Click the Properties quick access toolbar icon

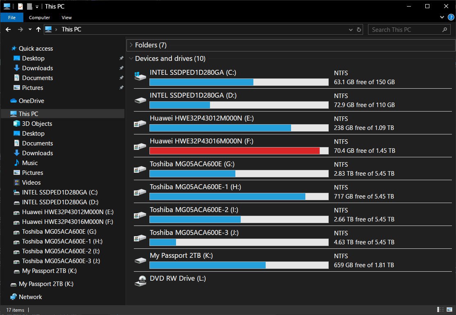20,7
